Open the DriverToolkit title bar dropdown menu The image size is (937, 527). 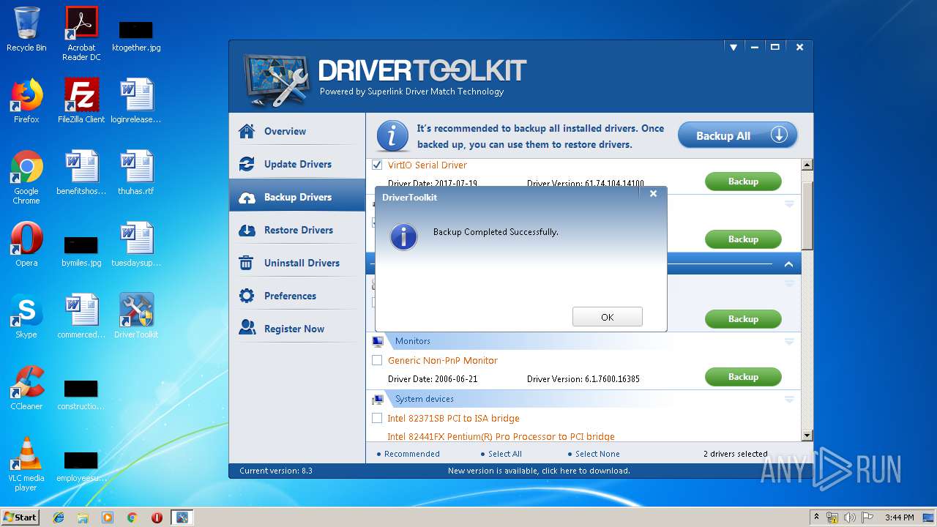coord(733,47)
